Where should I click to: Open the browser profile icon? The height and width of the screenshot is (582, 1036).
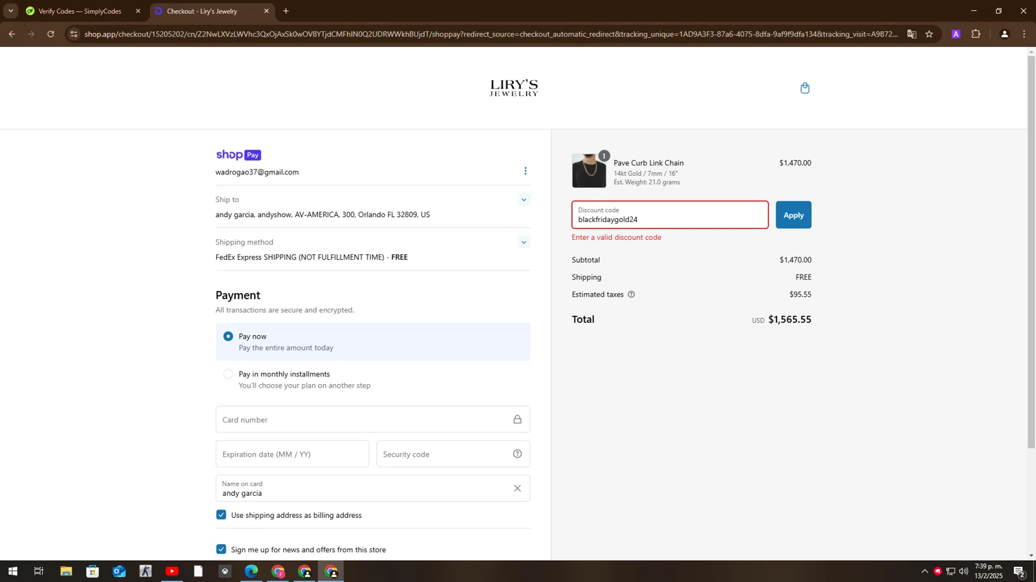[x=1004, y=34]
